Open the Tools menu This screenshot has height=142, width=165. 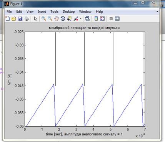[x=54, y=12]
